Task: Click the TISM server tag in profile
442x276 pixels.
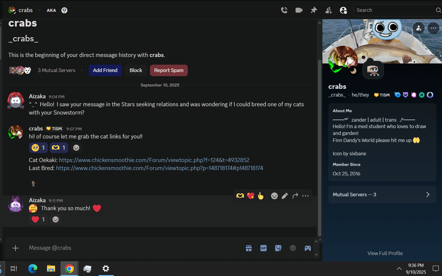Action: coord(382,95)
